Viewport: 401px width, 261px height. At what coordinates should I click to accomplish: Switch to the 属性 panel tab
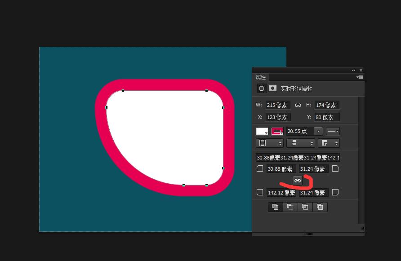tap(260, 77)
